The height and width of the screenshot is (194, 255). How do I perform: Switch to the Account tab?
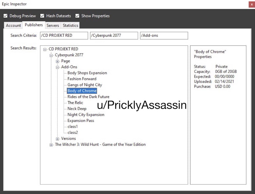(13, 26)
